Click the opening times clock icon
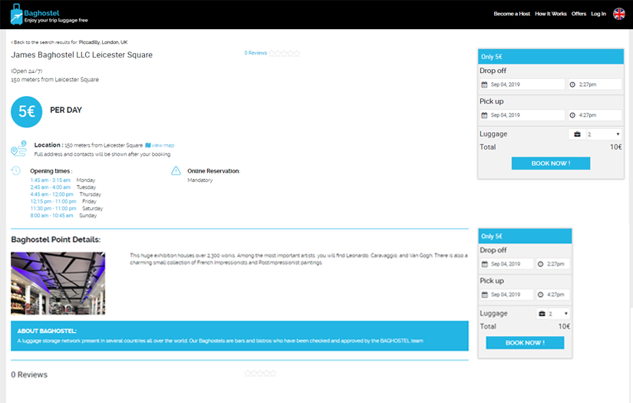The width and height of the screenshot is (633, 403). (x=16, y=170)
